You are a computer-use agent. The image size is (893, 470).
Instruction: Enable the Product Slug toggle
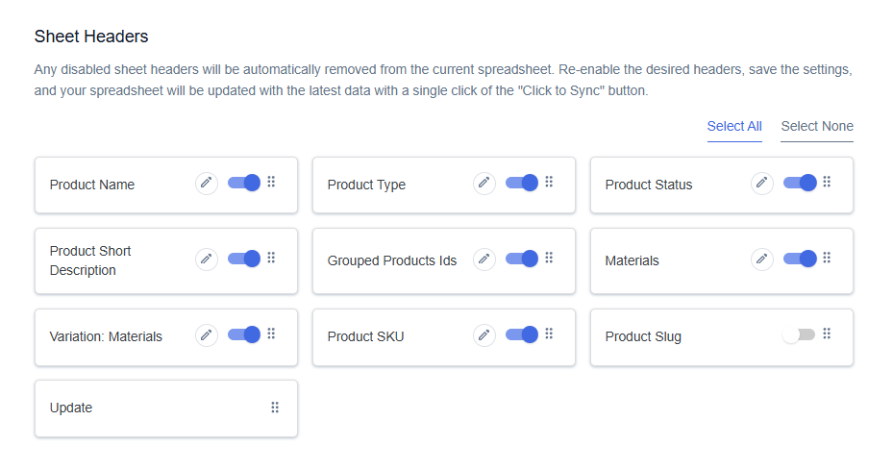(x=799, y=334)
